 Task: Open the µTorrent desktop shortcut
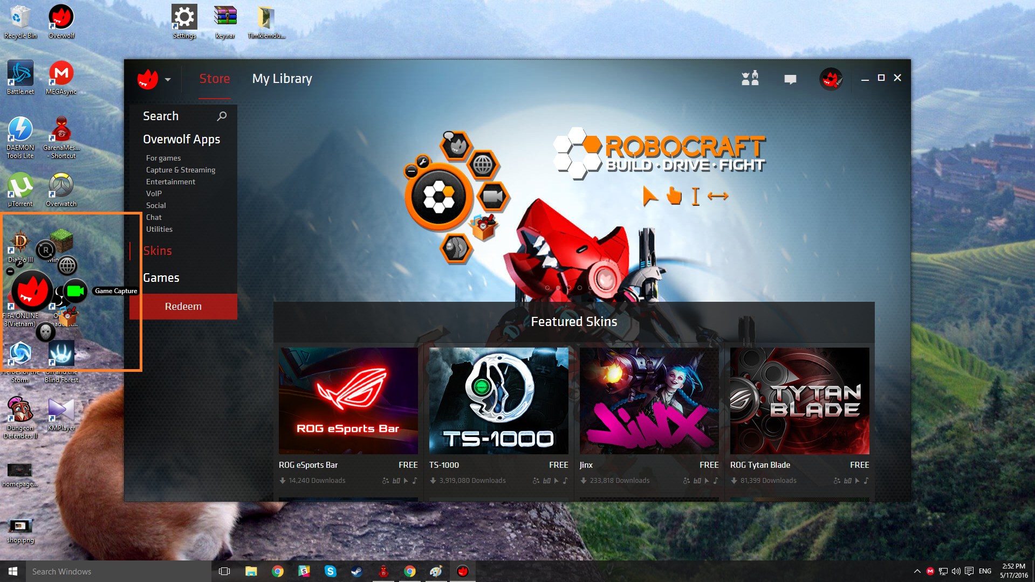(20, 190)
